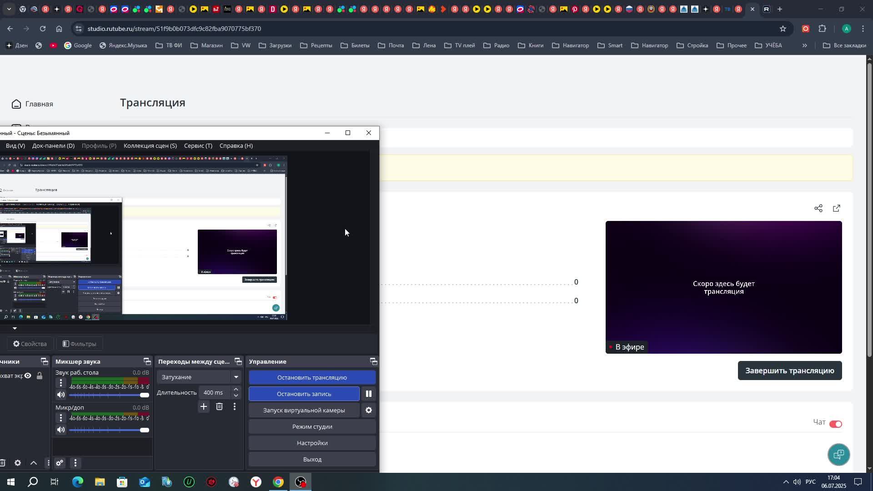
Task: Click Запуск виртуальной камеры
Action: tap(304, 410)
